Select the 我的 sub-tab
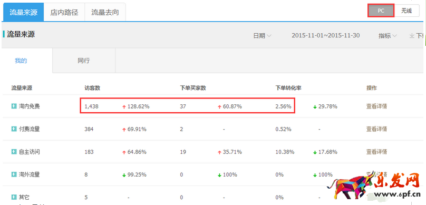The height and width of the screenshot is (205, 426). click(x=21, y=61)
